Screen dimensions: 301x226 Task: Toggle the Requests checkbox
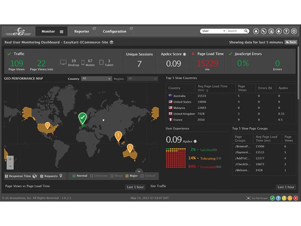pos(42,176)
